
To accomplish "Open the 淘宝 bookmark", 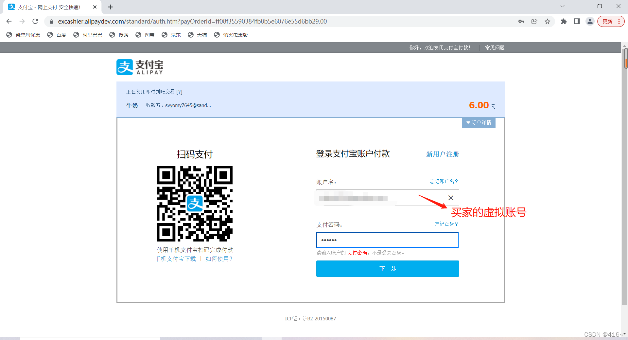I will point(145,35).
